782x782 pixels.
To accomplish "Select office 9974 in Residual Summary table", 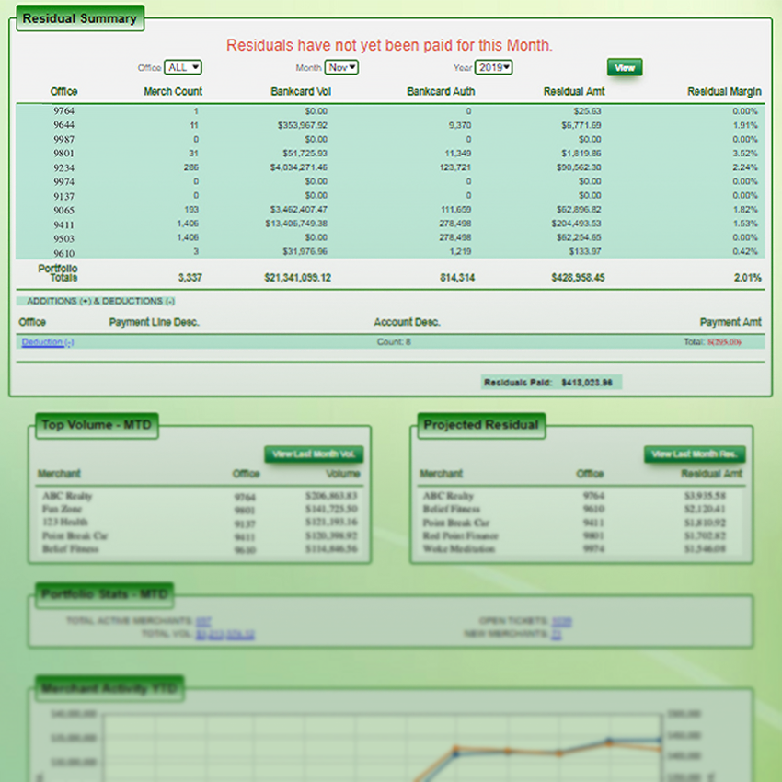I will pyautogui.click(x=63, y=181).
